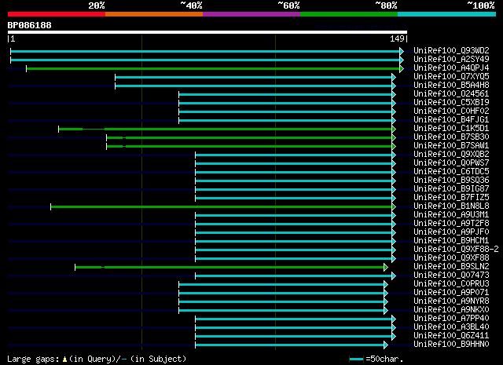Click the Large gaps legend text
The image size is (503, 365).
tap(33, 360)
